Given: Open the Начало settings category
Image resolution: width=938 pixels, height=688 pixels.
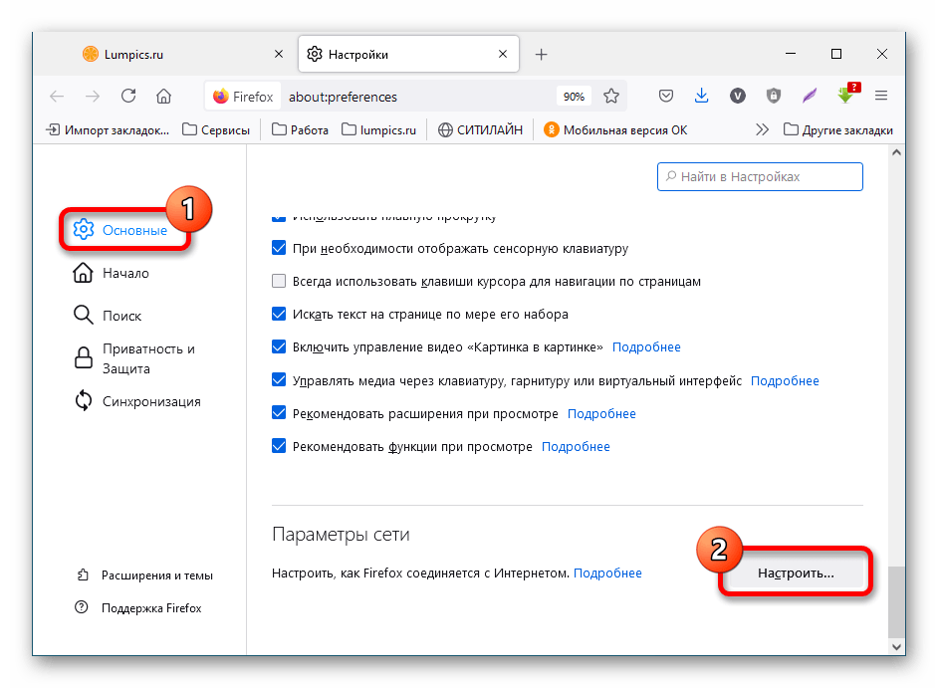Looking at the screenshot, I should coord(111,273).
